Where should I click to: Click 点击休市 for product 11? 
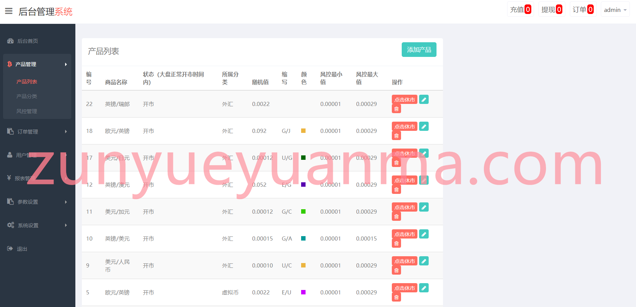(404, 207)
